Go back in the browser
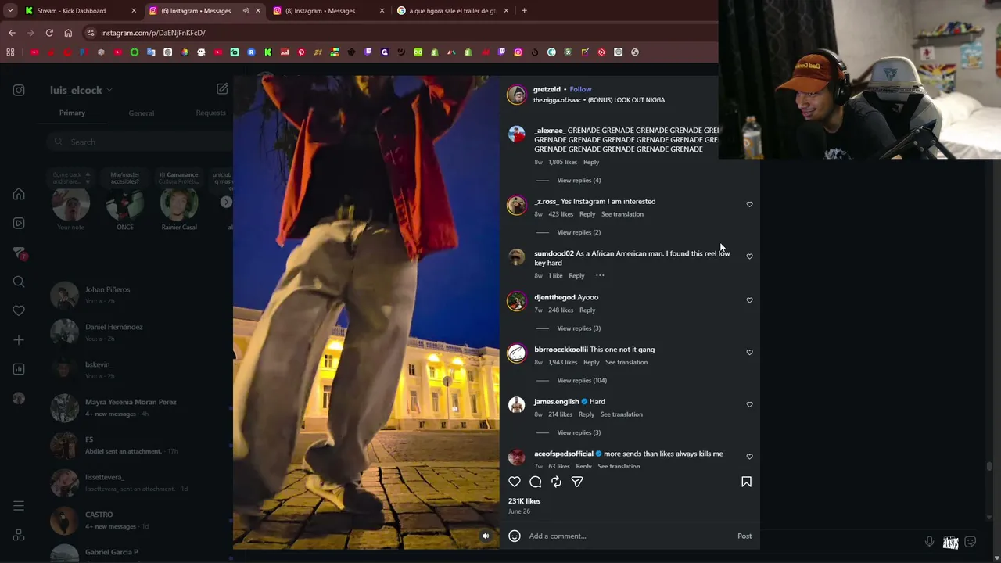The width and height of the screenshot is (1001, 563). [12, 33]
